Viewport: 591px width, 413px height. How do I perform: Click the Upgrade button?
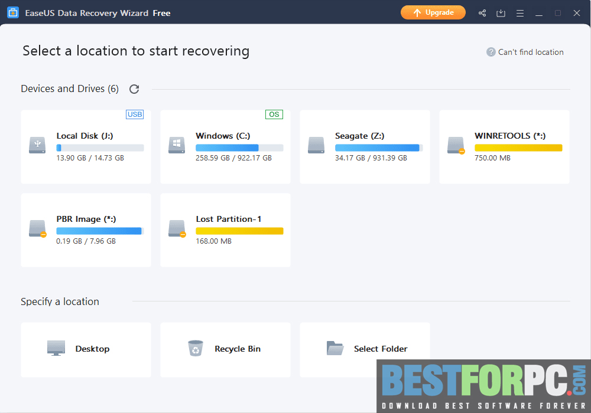433,12
